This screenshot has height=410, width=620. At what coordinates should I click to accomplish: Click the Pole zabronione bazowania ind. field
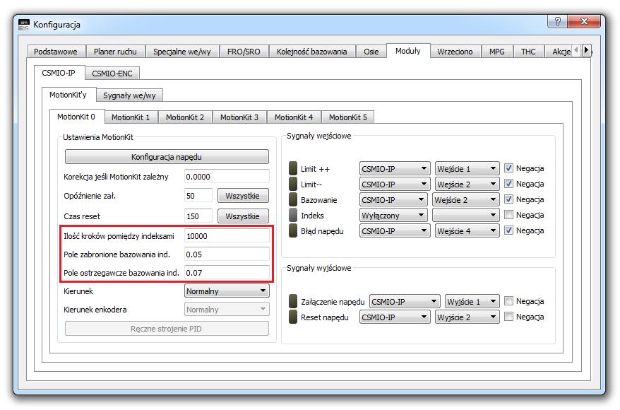[x=227, y=254]
